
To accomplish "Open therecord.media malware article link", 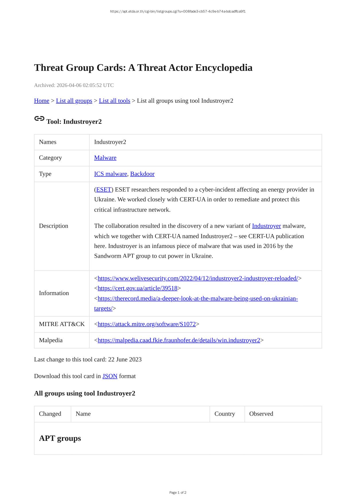I will [198, 298].
